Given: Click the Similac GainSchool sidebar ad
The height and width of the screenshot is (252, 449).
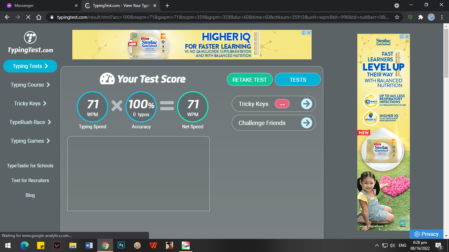Looking at the screenshot, I should 384,132.
